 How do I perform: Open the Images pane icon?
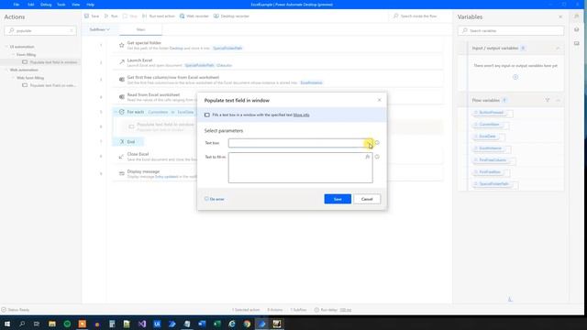click(x=577, y=43)
